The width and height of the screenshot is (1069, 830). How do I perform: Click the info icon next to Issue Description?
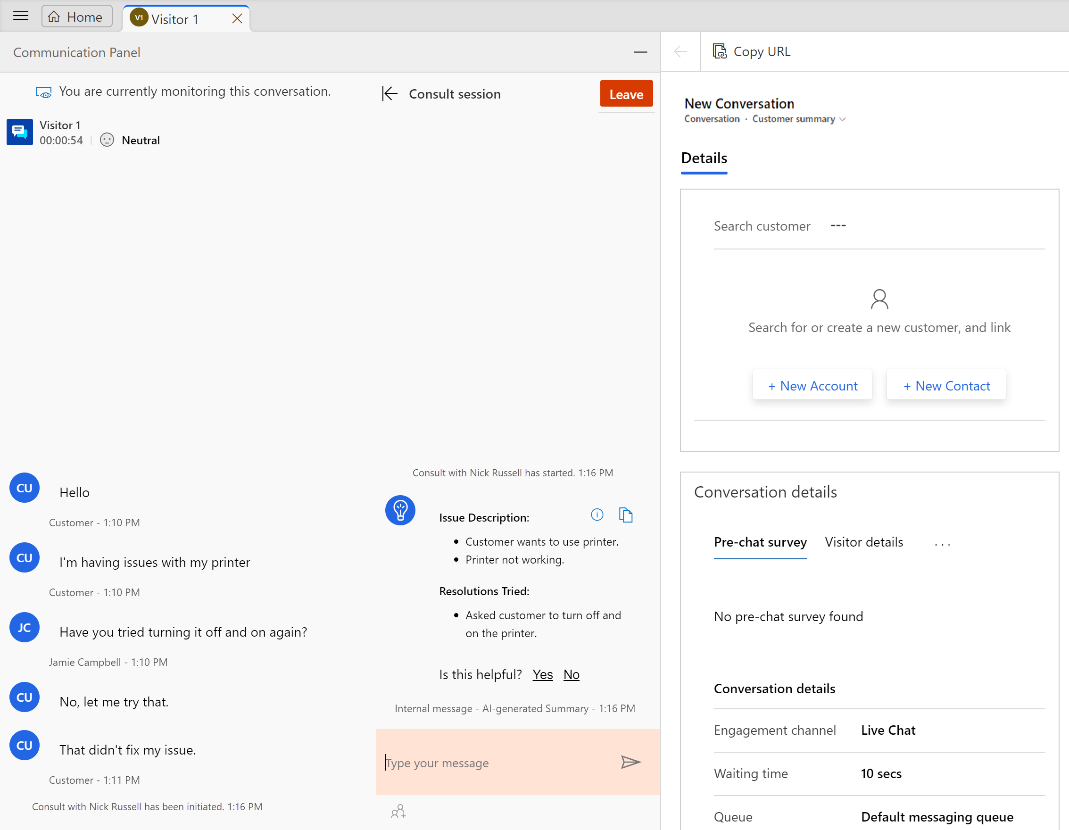coord(597,514)
